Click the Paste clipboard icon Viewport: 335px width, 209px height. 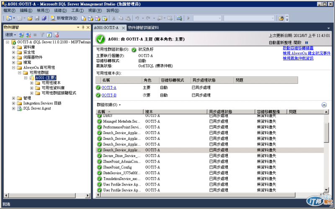coord(128,18)
